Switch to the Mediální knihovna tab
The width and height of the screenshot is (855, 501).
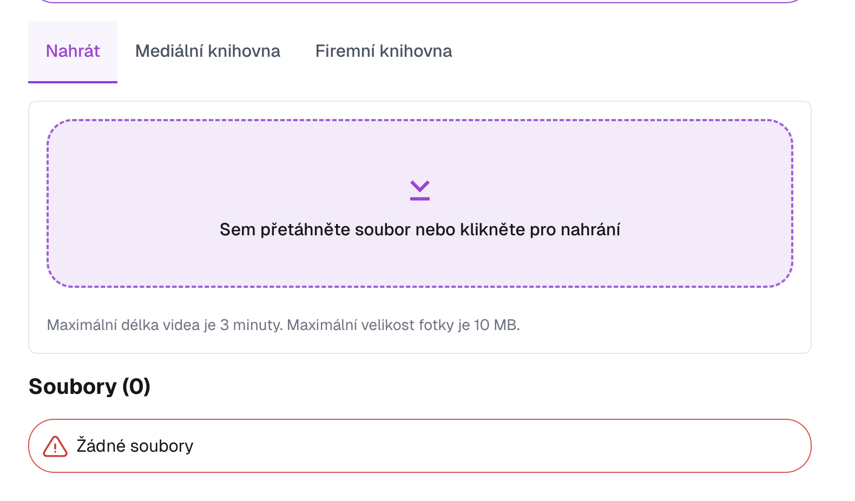tap(208, 51)
